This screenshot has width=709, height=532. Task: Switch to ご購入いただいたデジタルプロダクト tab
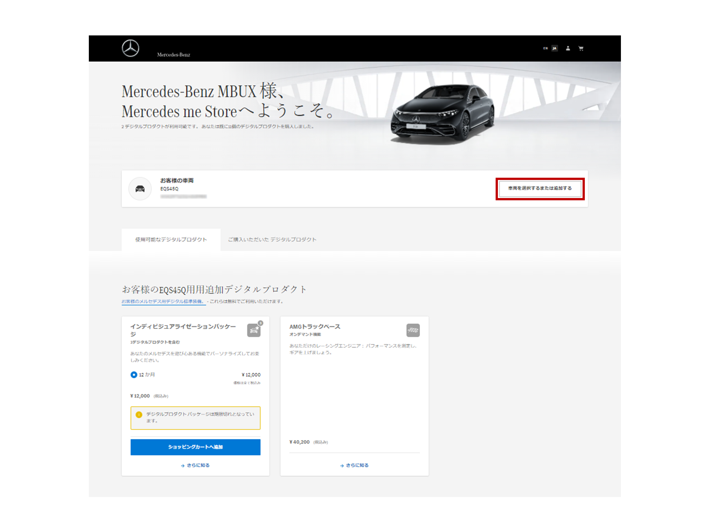point(272,239)
